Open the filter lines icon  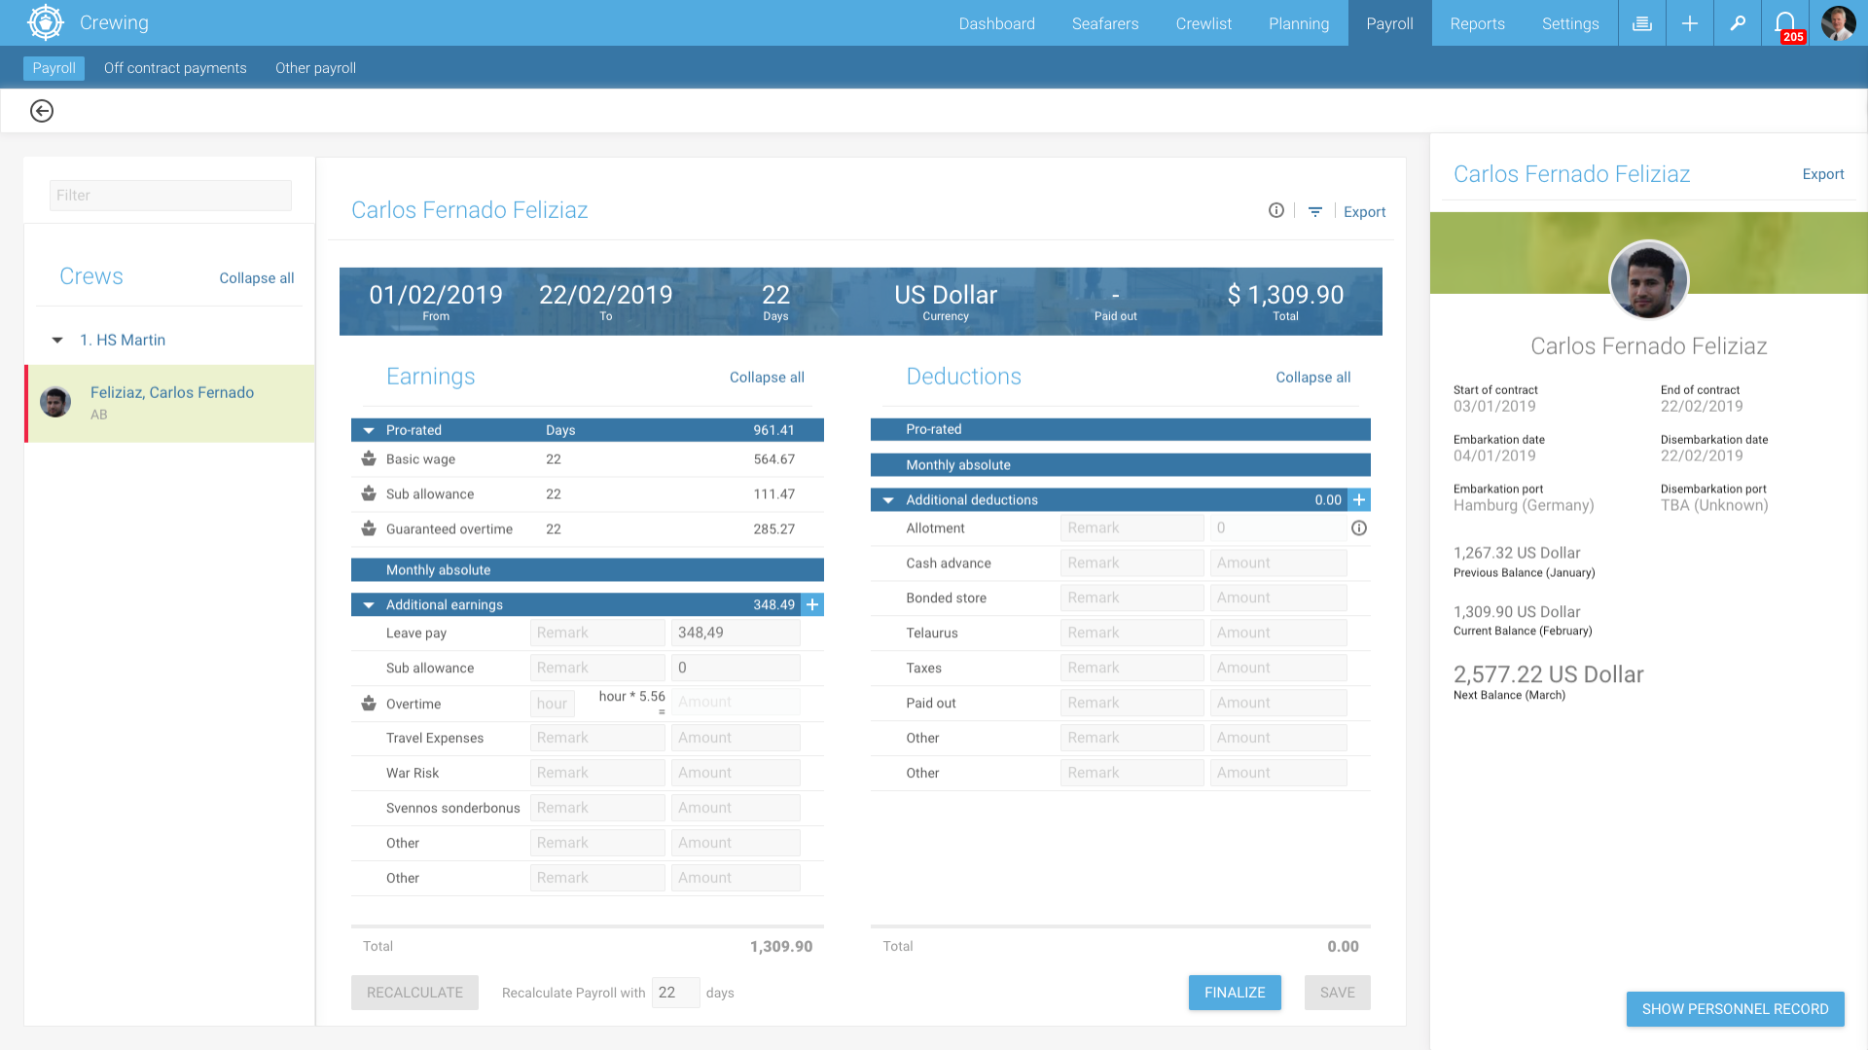1315,211
